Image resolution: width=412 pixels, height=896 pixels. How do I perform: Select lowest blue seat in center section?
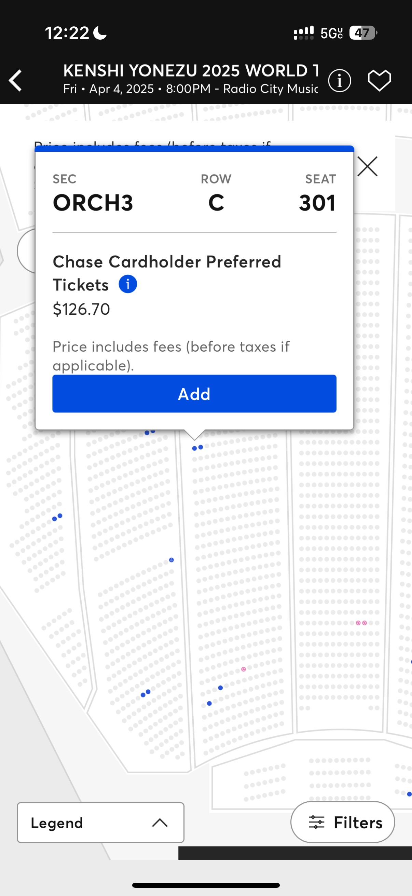(x=209, y=703)
